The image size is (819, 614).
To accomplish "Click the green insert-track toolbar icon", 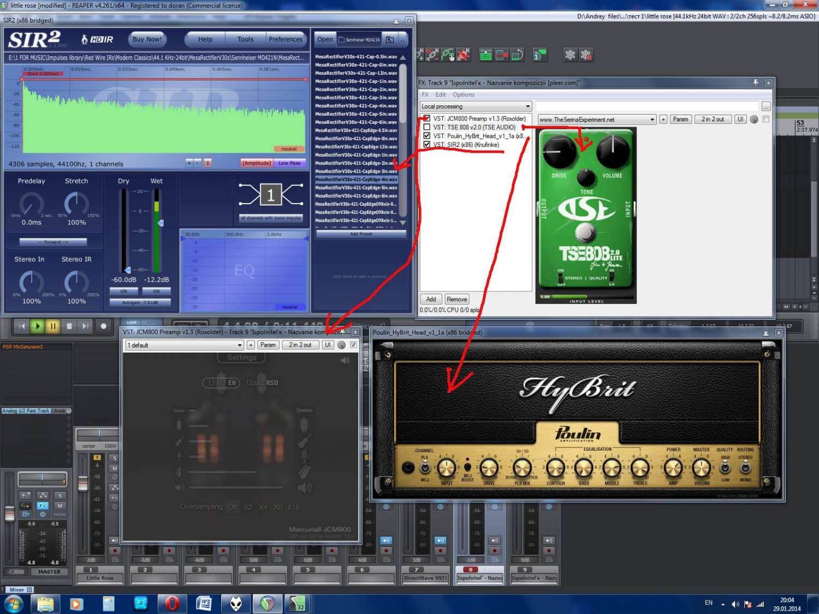I will tap(485, 55).
